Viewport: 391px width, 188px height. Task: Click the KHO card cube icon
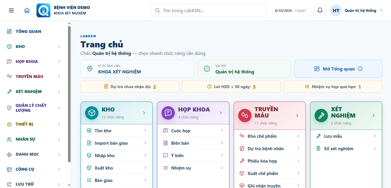(92, 113)
